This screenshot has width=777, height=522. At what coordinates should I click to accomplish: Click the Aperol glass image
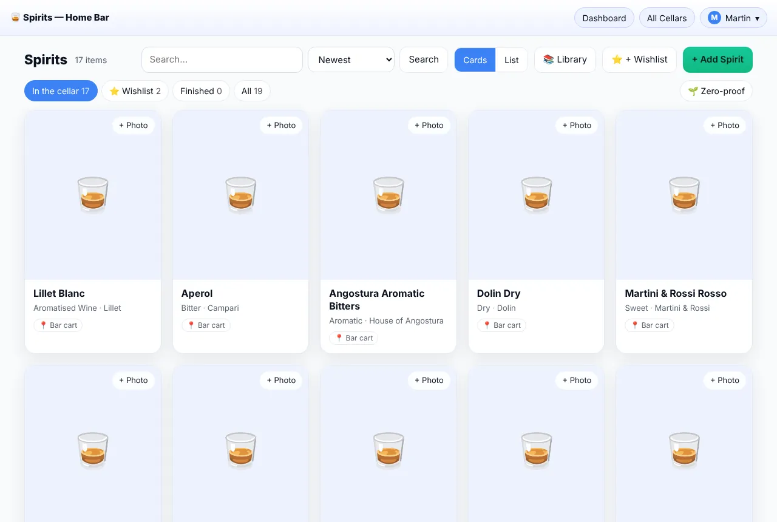(241, 195)
